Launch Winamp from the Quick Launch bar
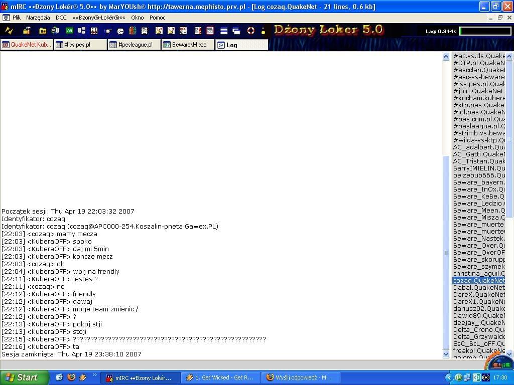The width and height of the screenshot is (514, 385). pyautogui.click(x=83, y=377)
